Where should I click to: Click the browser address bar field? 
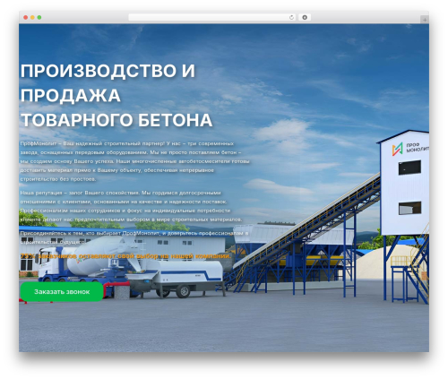(212, 18)
